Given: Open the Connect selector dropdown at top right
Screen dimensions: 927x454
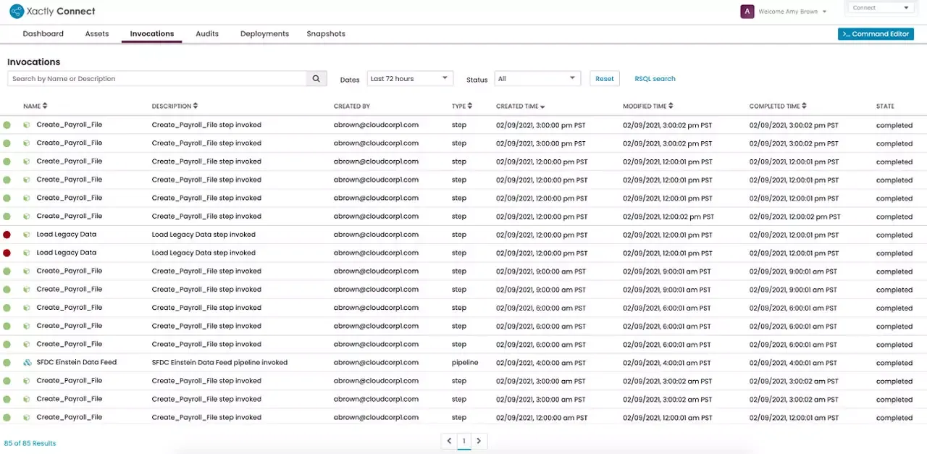Looking at the screenshot, I should tap(880, 8).
